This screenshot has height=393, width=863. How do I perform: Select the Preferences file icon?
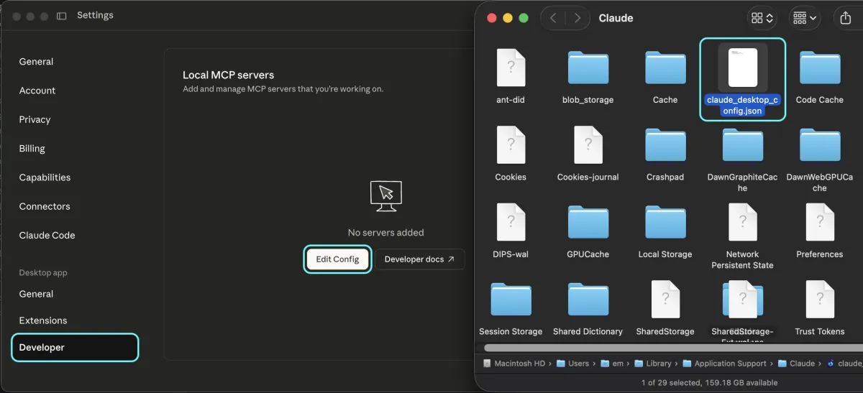tap(820, 222)
